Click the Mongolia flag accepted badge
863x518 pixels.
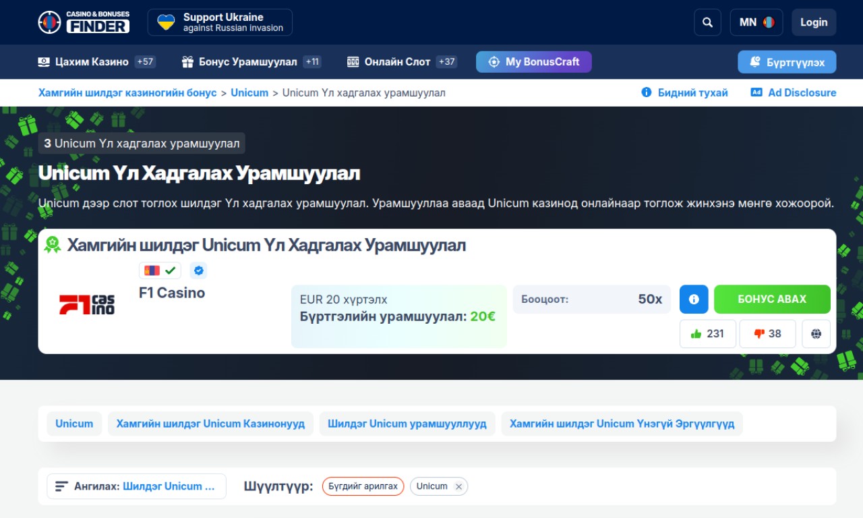coord(160,270)
